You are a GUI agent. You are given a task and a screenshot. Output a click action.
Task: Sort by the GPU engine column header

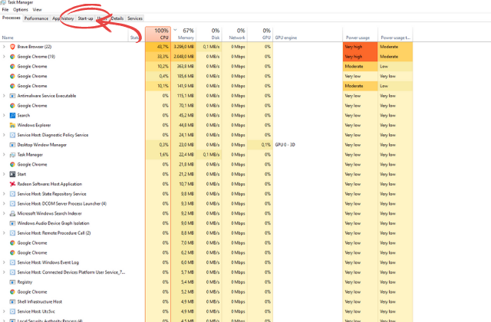coord(308,34)
